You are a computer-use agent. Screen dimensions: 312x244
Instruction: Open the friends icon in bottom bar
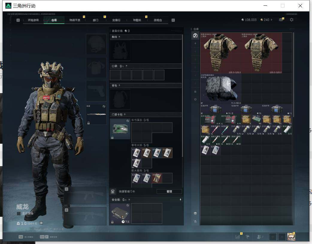click(x=260, y=237)
